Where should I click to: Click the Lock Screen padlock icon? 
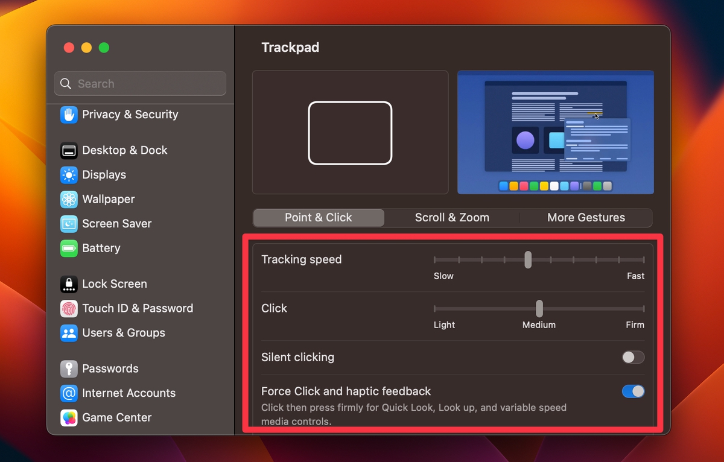pyautogui.click(x=68, y=283)
